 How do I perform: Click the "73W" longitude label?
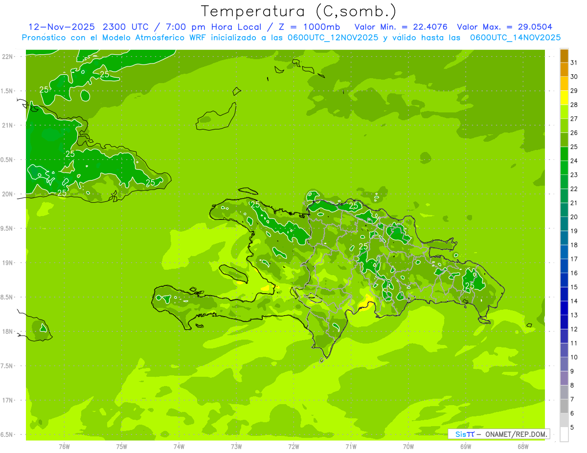click(x=236, y=447)
